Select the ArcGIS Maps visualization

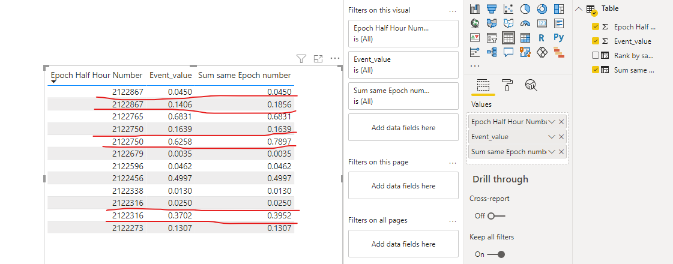click(x=525, y=52)
